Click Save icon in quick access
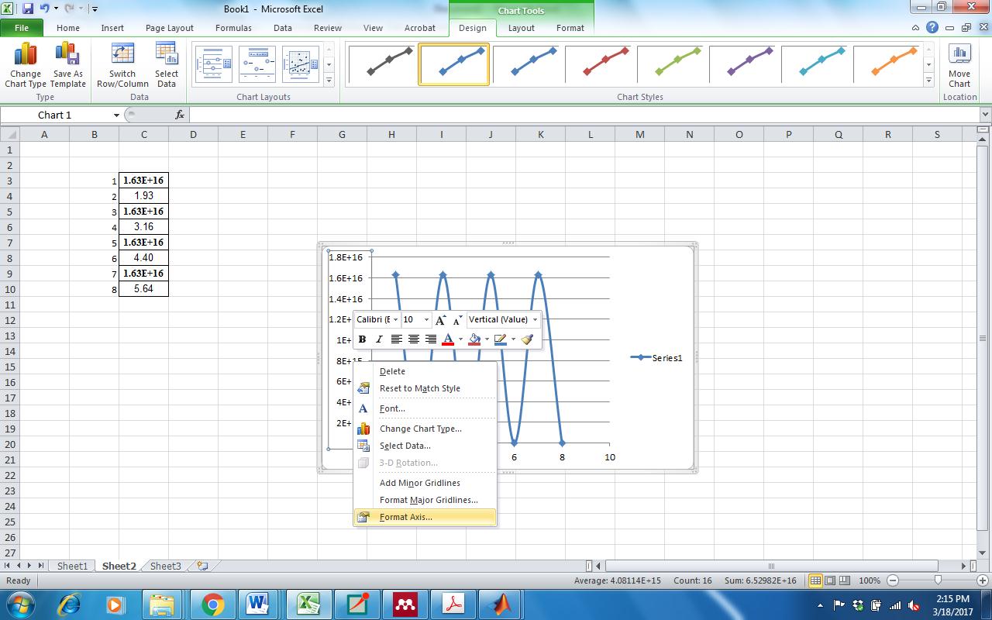Screen dimensions: 992x620 tap(28, 9)
